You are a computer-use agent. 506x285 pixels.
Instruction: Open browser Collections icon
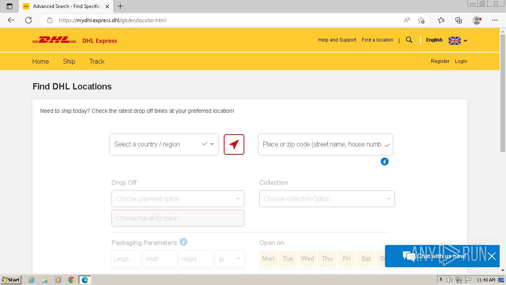pyautogui.click(x=459, y=20)
